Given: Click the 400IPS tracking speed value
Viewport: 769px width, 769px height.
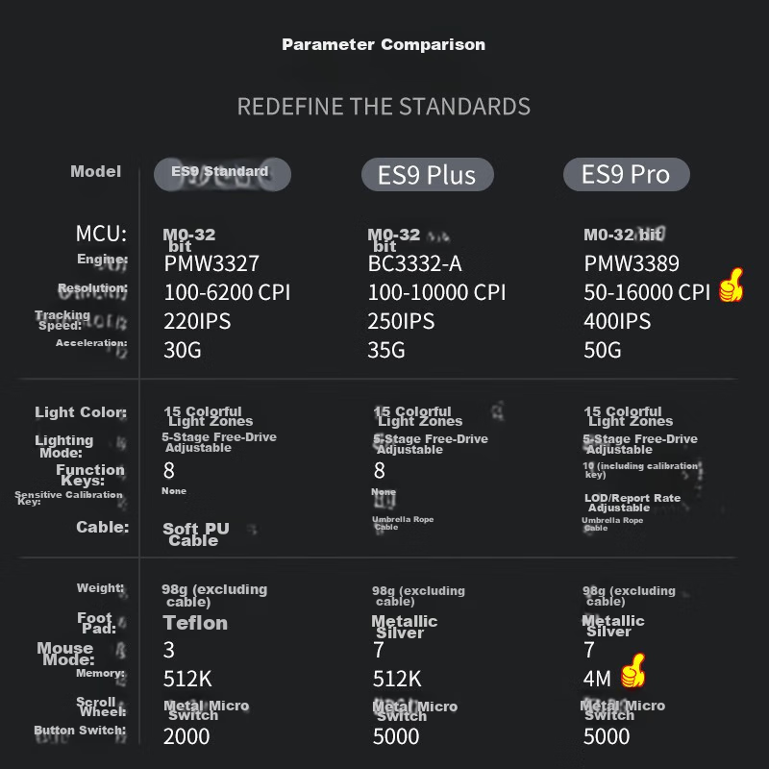Looking at the screenshot, I should pos(617,321).
